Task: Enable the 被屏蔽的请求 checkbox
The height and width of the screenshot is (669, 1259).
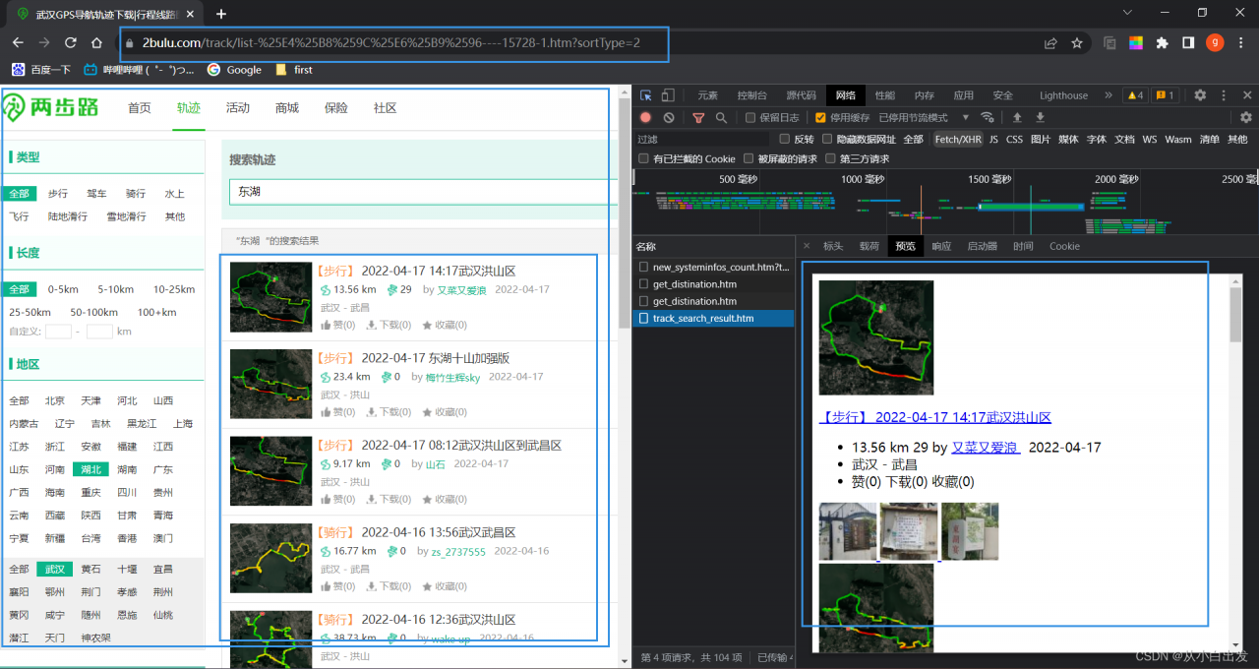Action: coord(749,158)
